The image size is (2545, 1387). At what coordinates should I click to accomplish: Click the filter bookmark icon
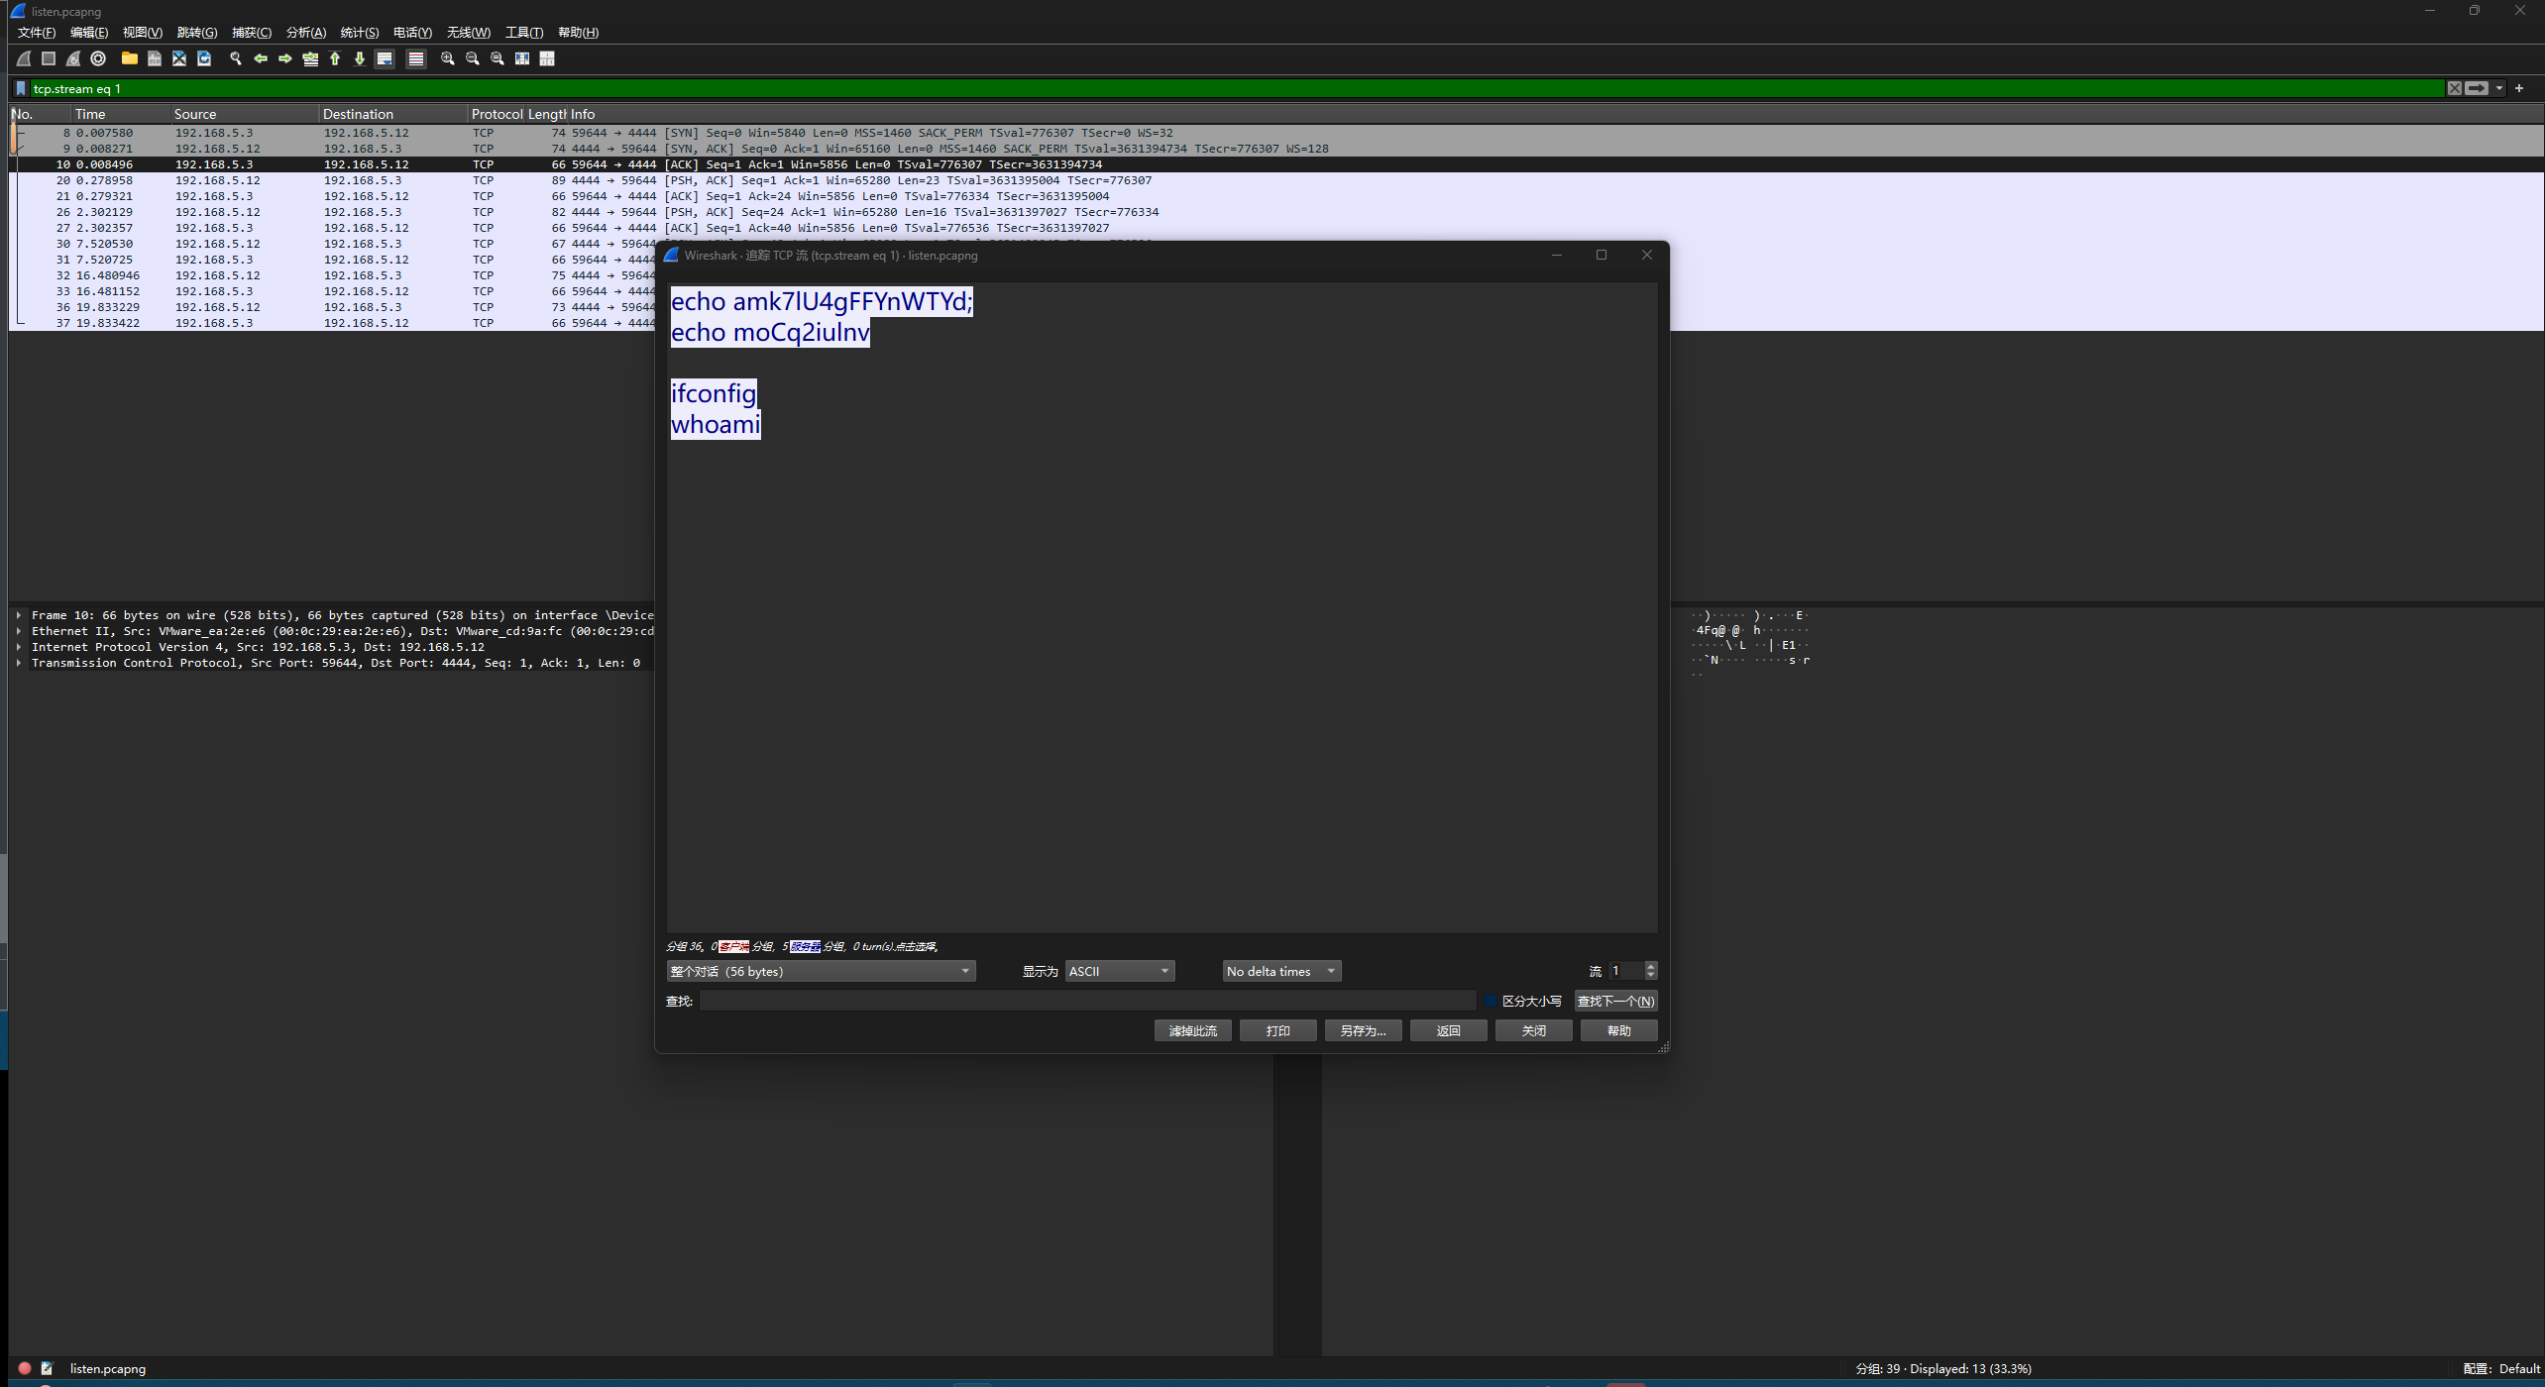pos(21,88)
